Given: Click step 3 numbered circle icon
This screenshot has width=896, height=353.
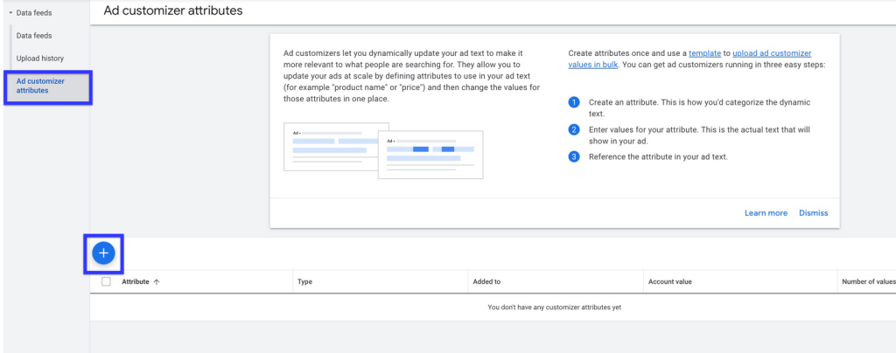Looking at the screenshot, I should click(x=574, y=156).
